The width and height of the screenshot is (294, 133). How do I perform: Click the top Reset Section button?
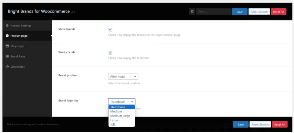click(x=259, y=12)
